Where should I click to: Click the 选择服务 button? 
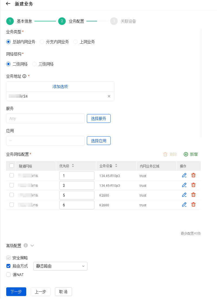click(98, 118)
